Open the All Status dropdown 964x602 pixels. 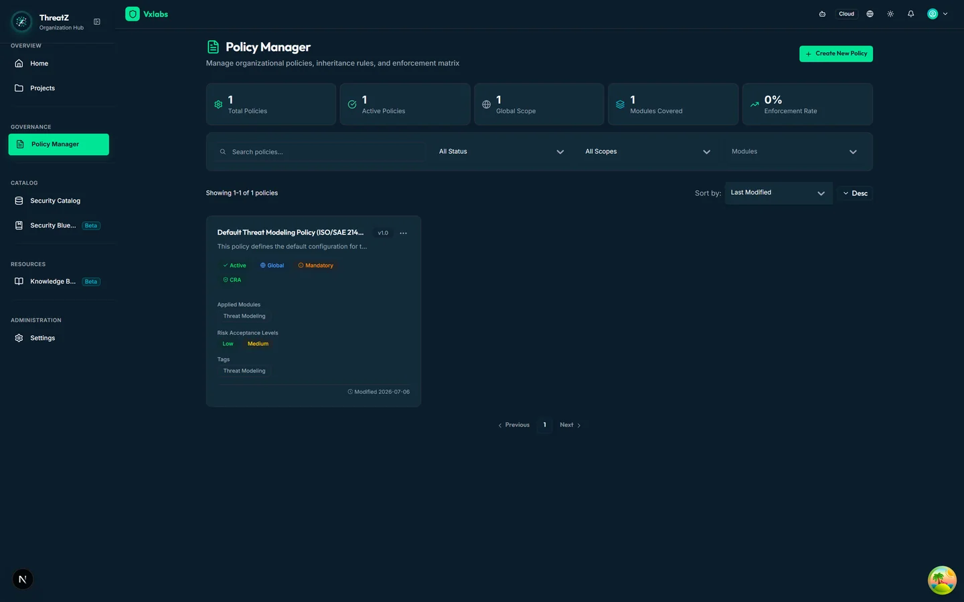[501, 152]
